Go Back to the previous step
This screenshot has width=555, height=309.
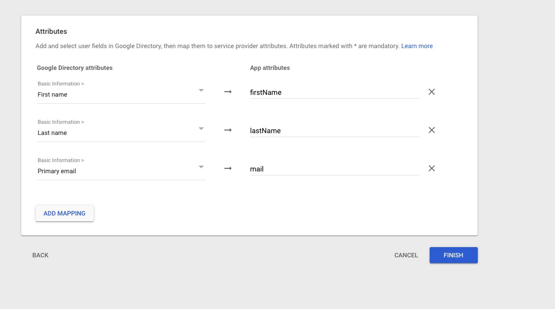[40, 255]
